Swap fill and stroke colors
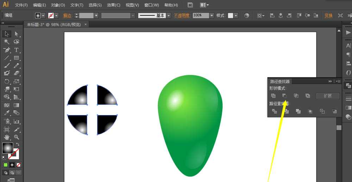 18,144
